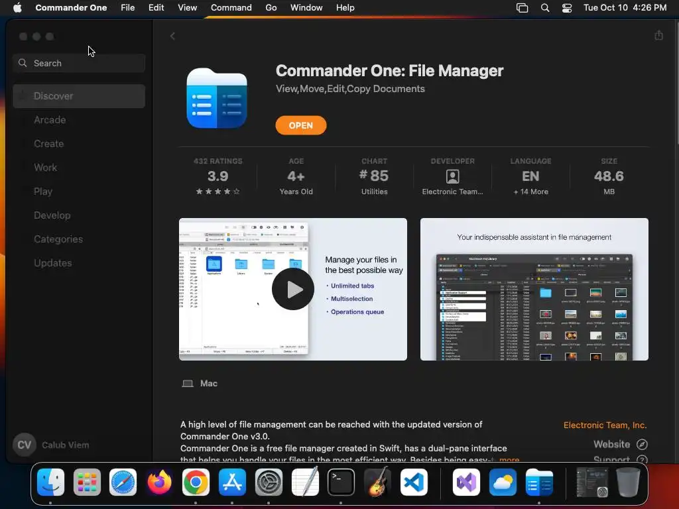Select Work in the sidebar
The width and height of the screenshot is (679, 509).
(79, 168)
